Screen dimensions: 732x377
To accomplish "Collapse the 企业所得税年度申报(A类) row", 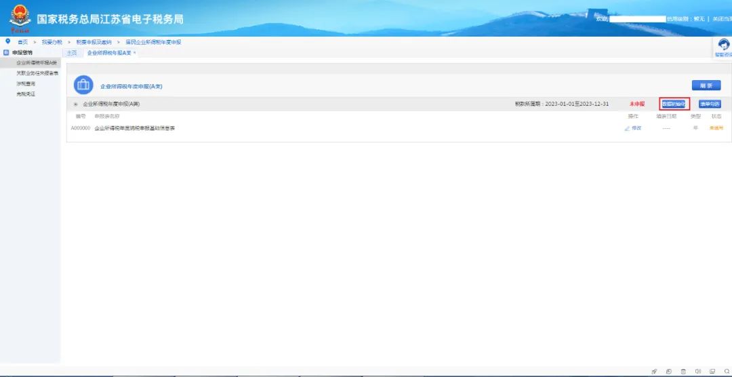I will tap(76, 104).
